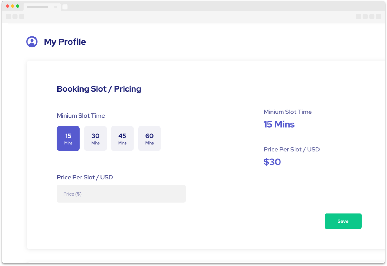Click the first button in the right toolbar group
The height and width of the screenshot is (266, 387).
(x=358, y=17)
